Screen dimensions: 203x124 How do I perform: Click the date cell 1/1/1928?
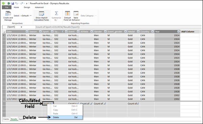pos(17,65)
